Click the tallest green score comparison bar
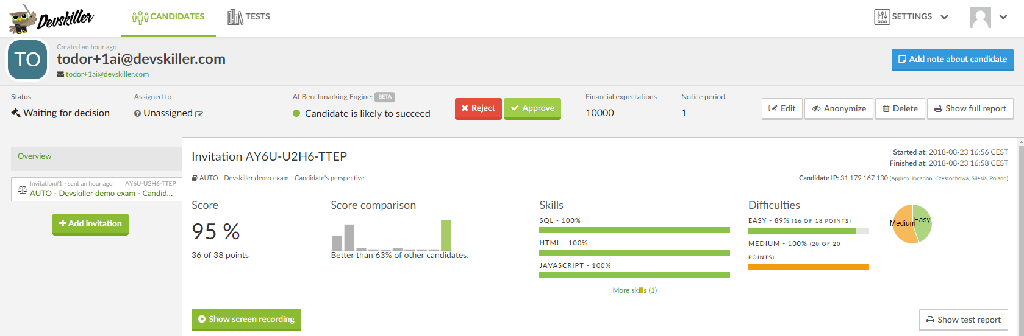The width and height of the screenshot is (1024, 336). point(446,235)
